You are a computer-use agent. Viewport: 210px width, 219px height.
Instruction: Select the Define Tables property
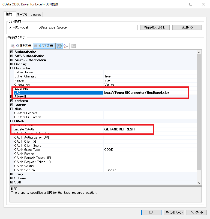point(58,72)
